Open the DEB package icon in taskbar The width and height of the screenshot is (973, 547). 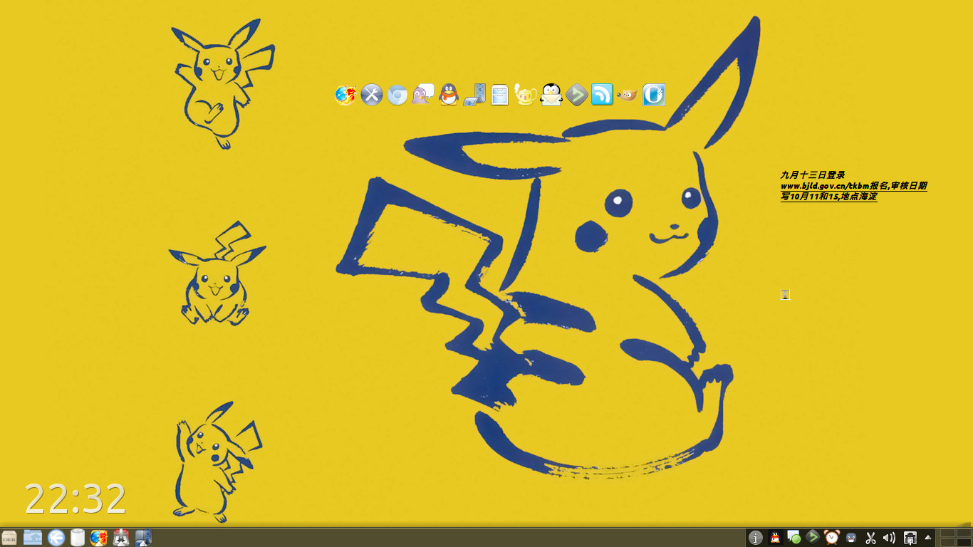coord(9,538)
